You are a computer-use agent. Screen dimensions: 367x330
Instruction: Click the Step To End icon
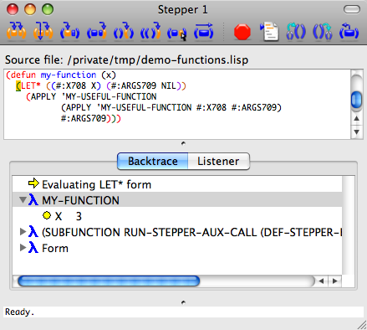(150, 31)
